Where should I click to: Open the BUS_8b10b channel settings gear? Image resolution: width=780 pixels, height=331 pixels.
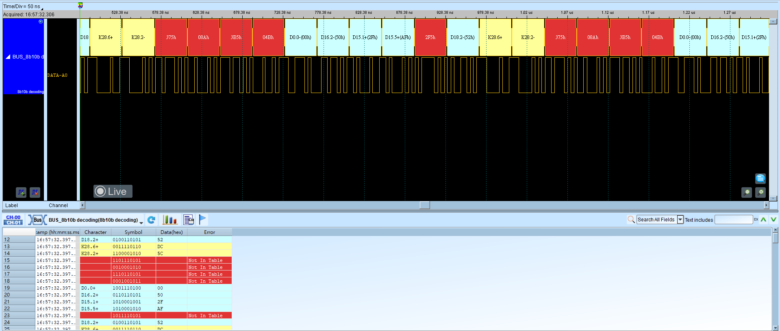[x=41, y=22]
